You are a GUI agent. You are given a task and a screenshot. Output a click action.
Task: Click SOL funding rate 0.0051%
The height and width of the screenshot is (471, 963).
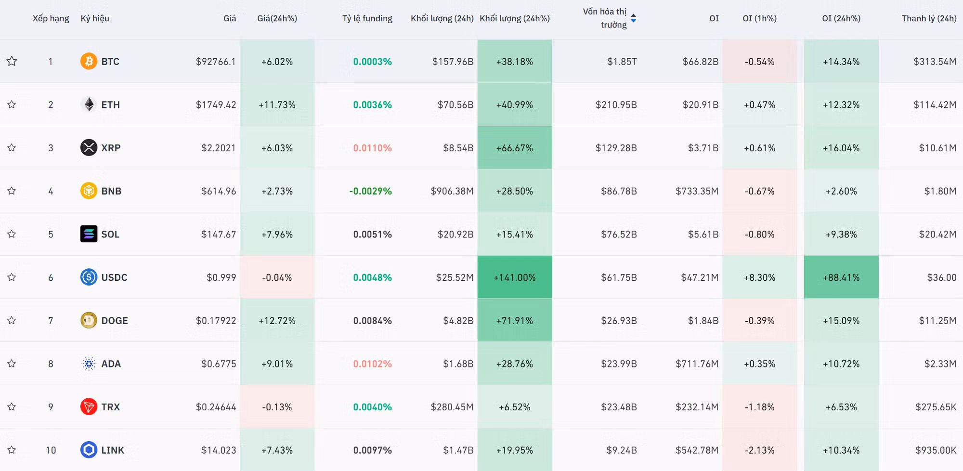tap(372, 234)
